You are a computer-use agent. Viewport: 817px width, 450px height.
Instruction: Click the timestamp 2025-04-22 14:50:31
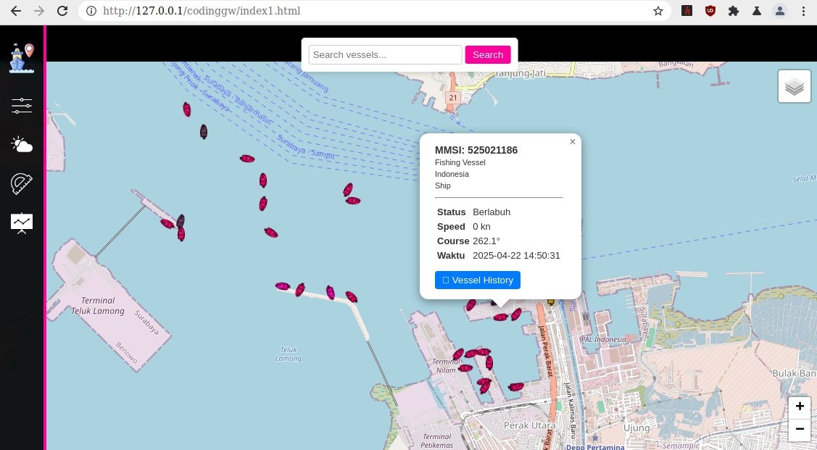click(516, 256)
